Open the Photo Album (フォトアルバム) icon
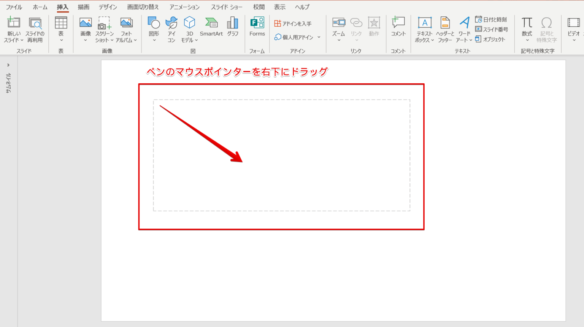 click(x=126, y=23)
